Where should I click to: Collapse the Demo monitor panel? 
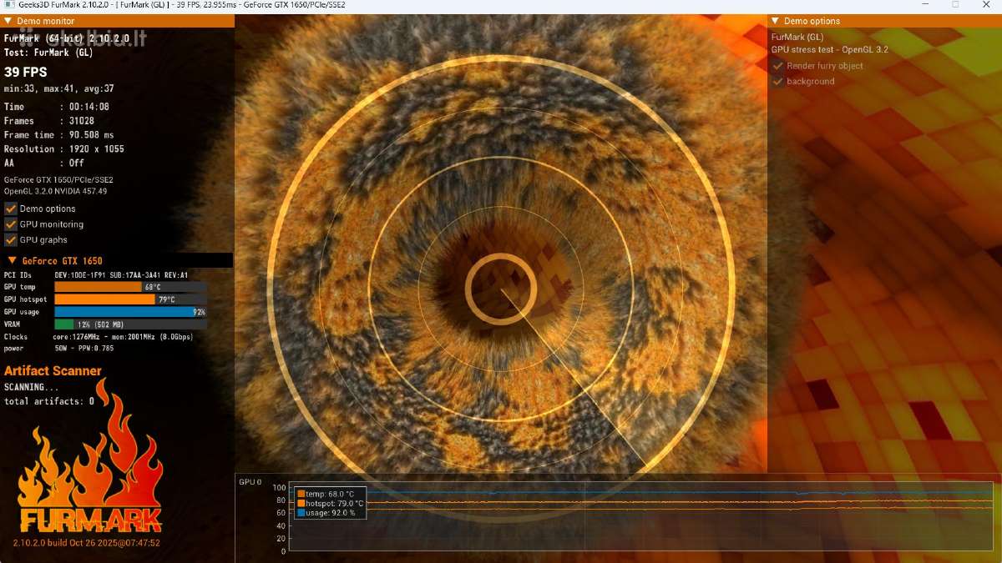click(8, 21)
